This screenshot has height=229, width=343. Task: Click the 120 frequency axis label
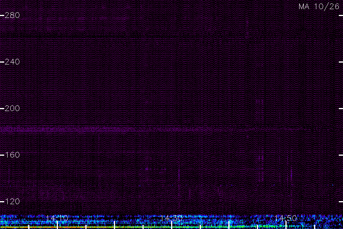click(x=12, y=202)
